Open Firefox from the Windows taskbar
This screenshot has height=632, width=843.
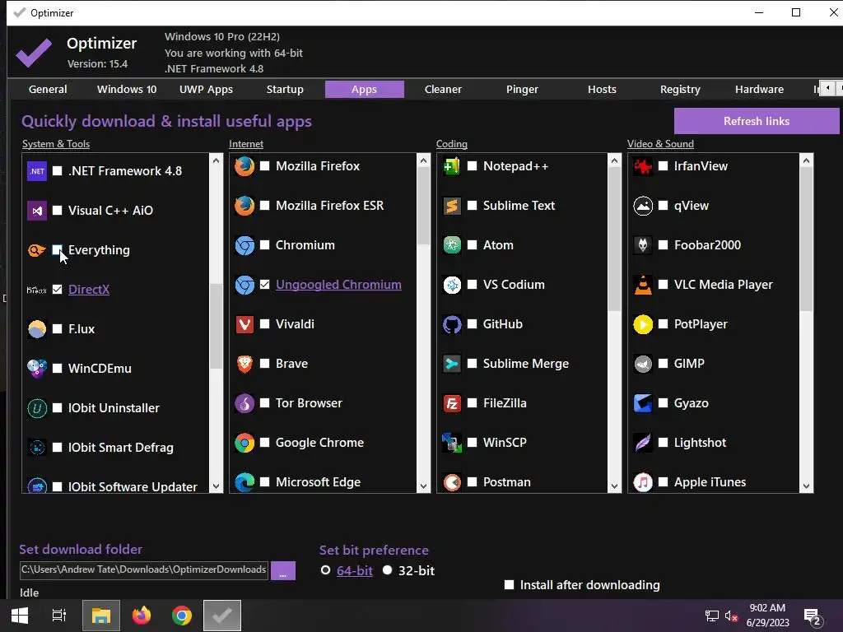click(142, 616)
